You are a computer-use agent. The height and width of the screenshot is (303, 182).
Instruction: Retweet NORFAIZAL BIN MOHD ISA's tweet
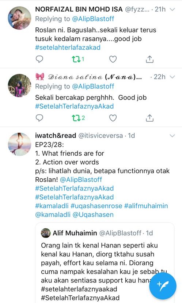pos(78,59)
